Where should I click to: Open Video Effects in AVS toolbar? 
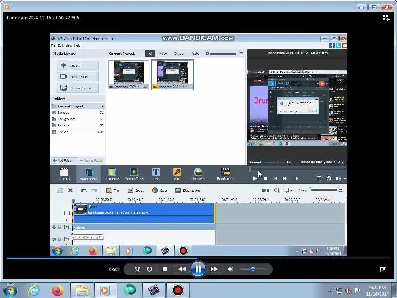point(134,174)
